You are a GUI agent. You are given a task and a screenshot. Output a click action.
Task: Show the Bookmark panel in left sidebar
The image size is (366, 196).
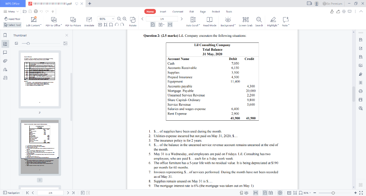click(x=5, y=35)
